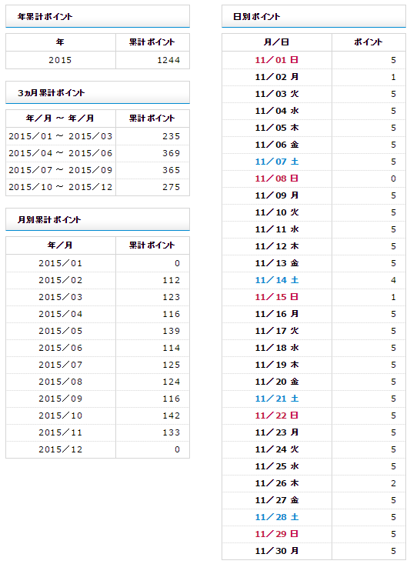
Task: Select the month cell 2015/04
Action: tap(61, 314)
